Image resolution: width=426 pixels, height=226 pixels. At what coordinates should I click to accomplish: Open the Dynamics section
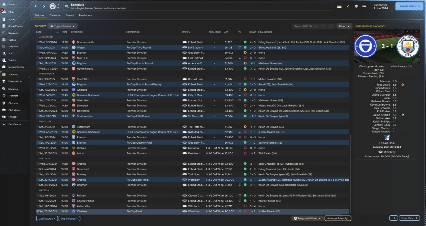tap(13, 33)
